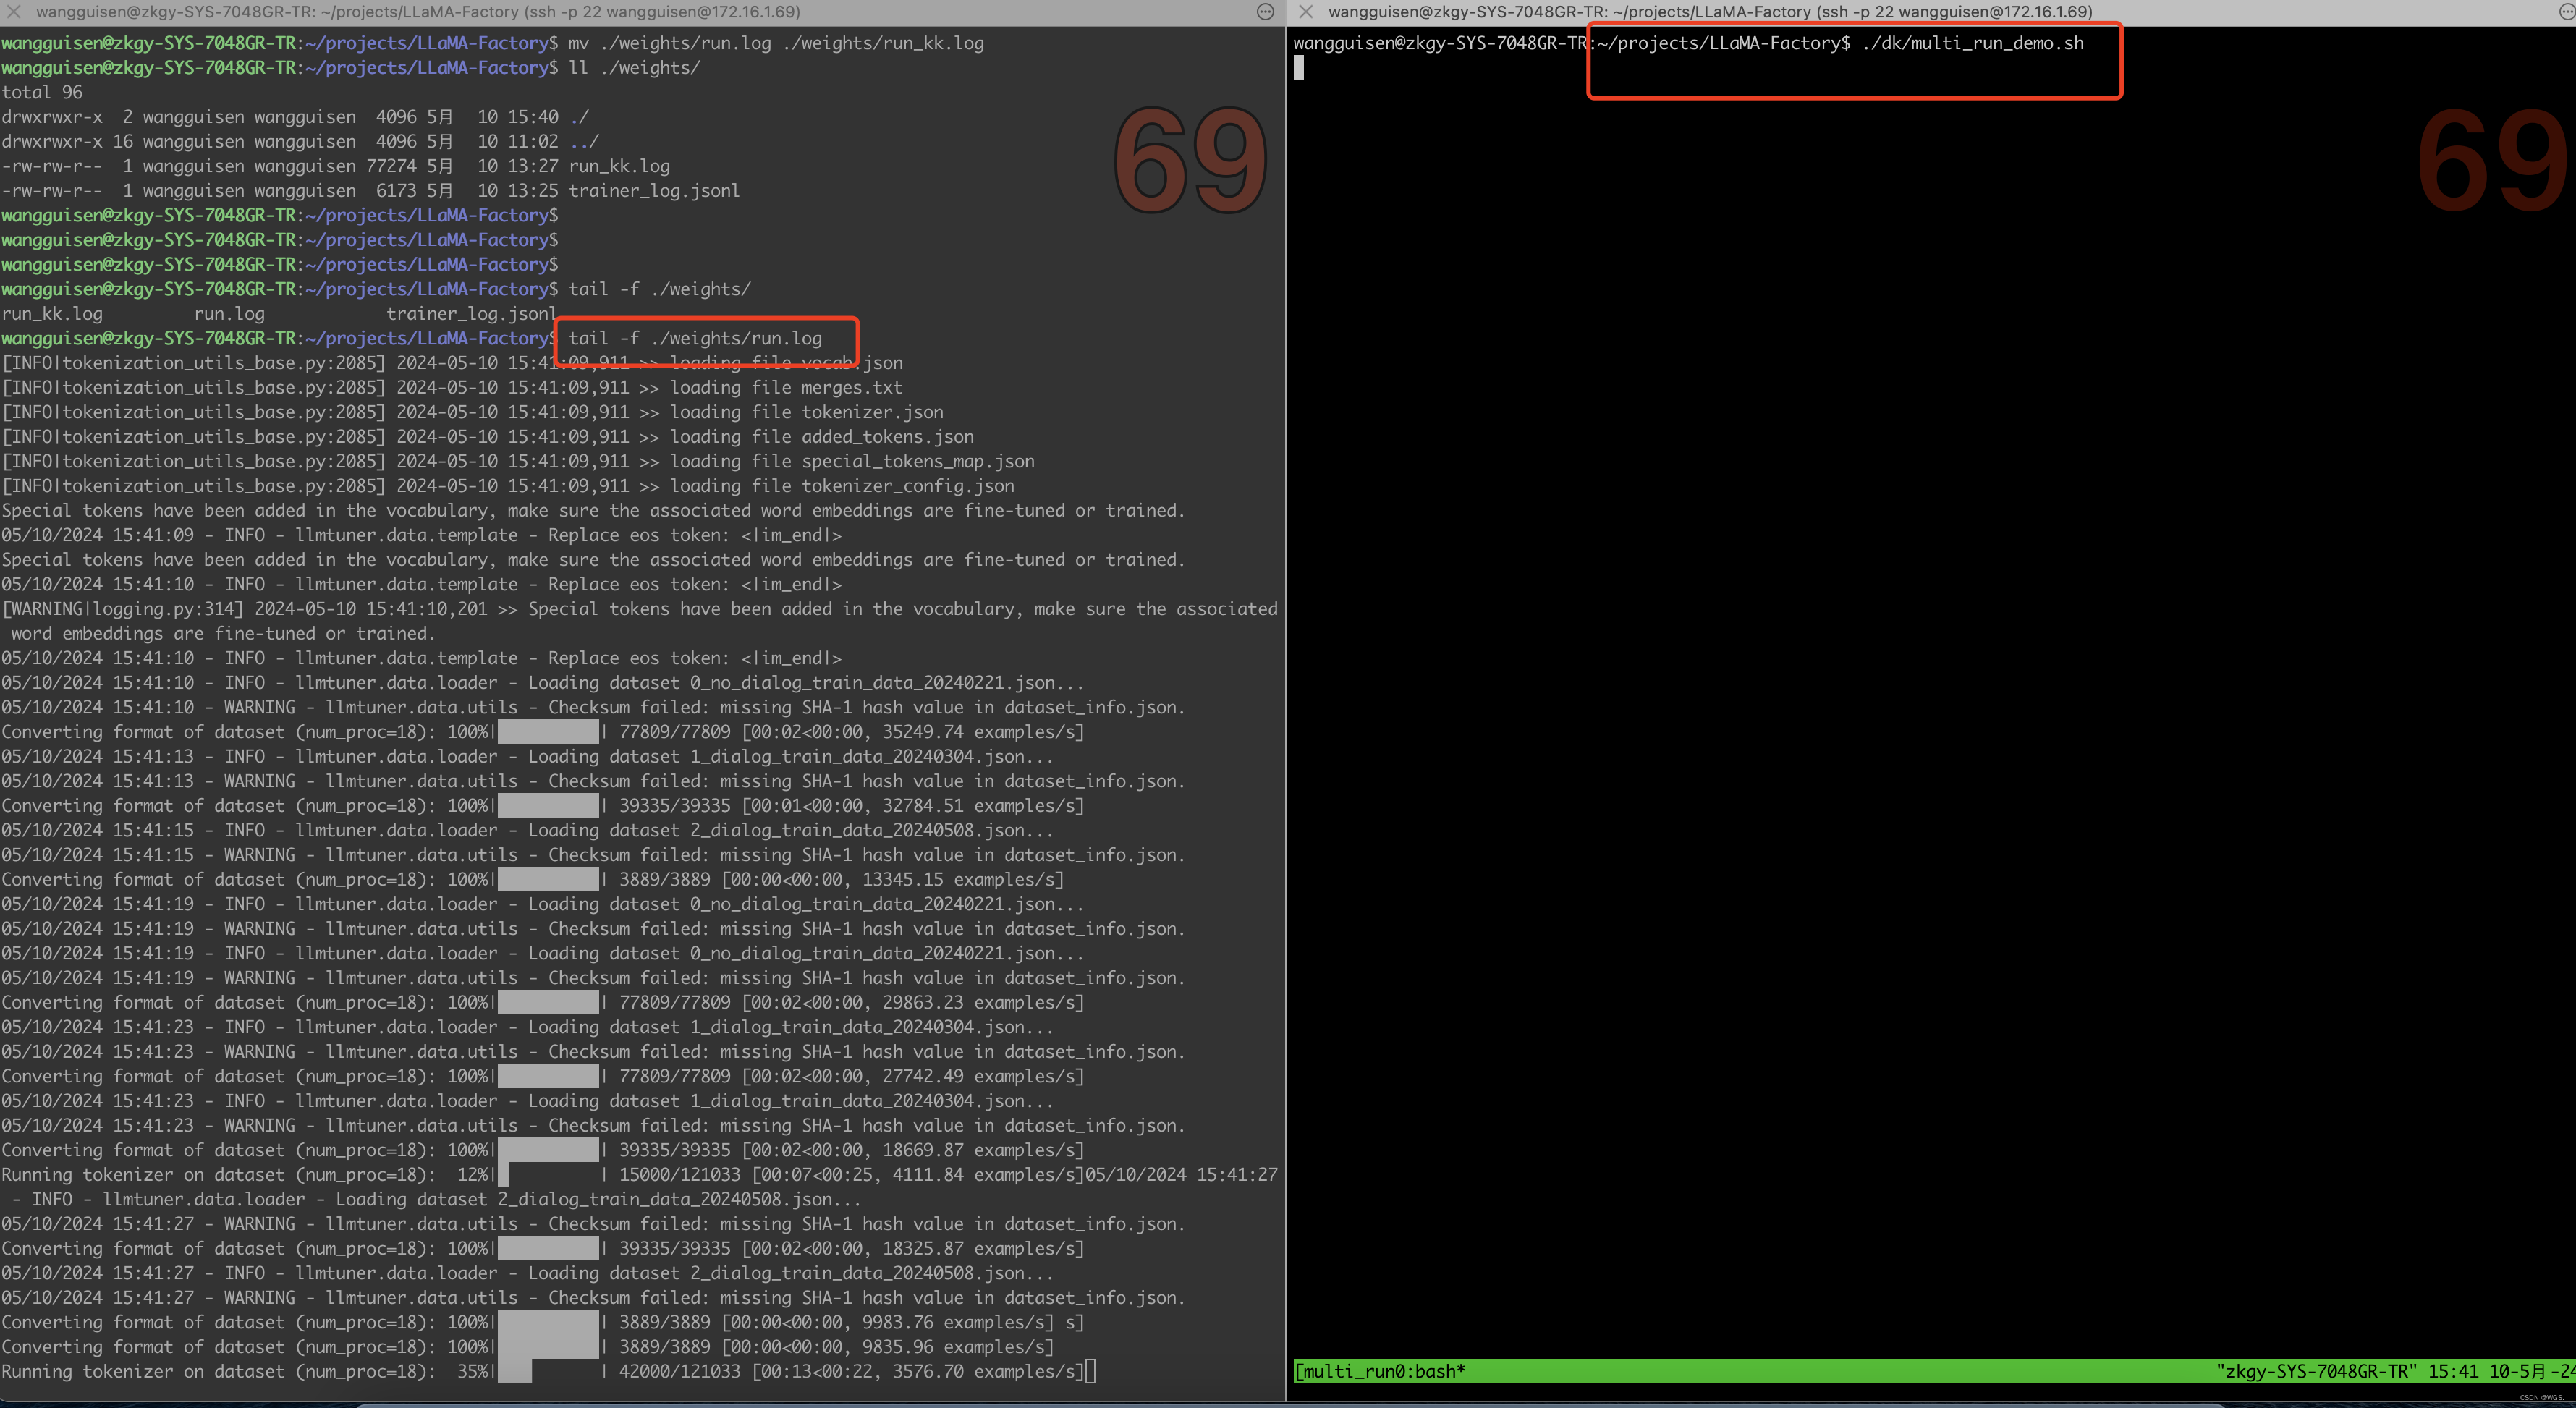Image resolution: width=2576 pixels, height=1408 pixels.
Task: Click the tmux window label multi_run0:bash
Action: [x=1379, y=1371]
